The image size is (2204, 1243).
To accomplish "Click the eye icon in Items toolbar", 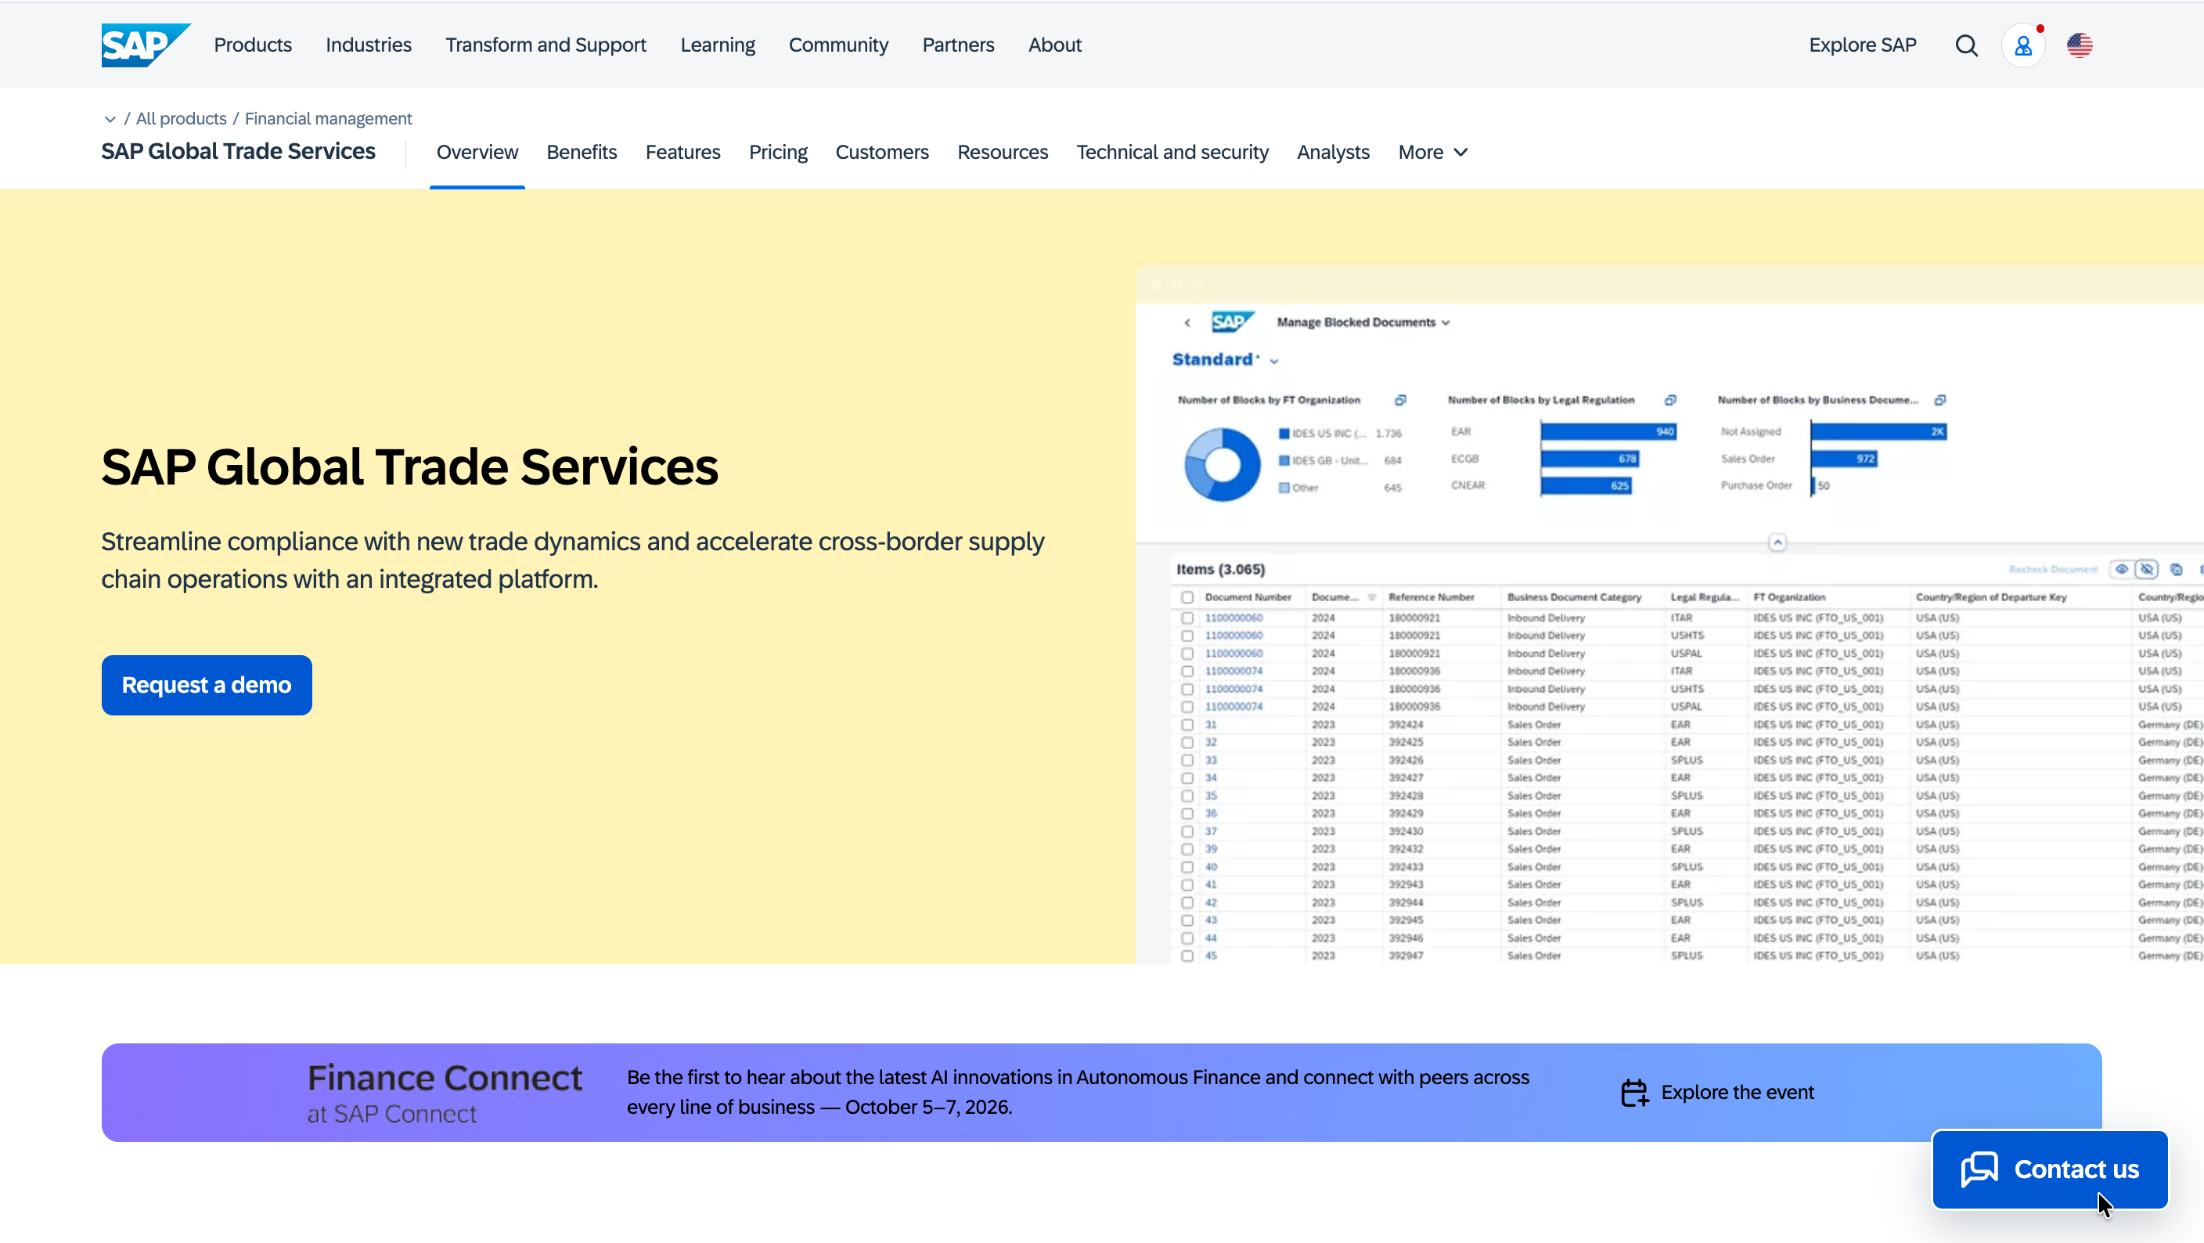I will (x=2121, y=569).
